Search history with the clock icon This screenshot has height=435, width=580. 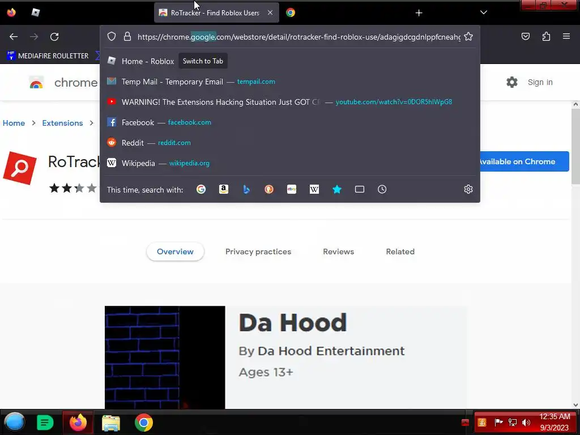point(382,189)
